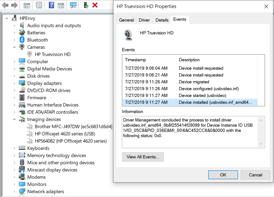Click the Cancel button
This screenshot has height=197, width=274.
[255, 175]
